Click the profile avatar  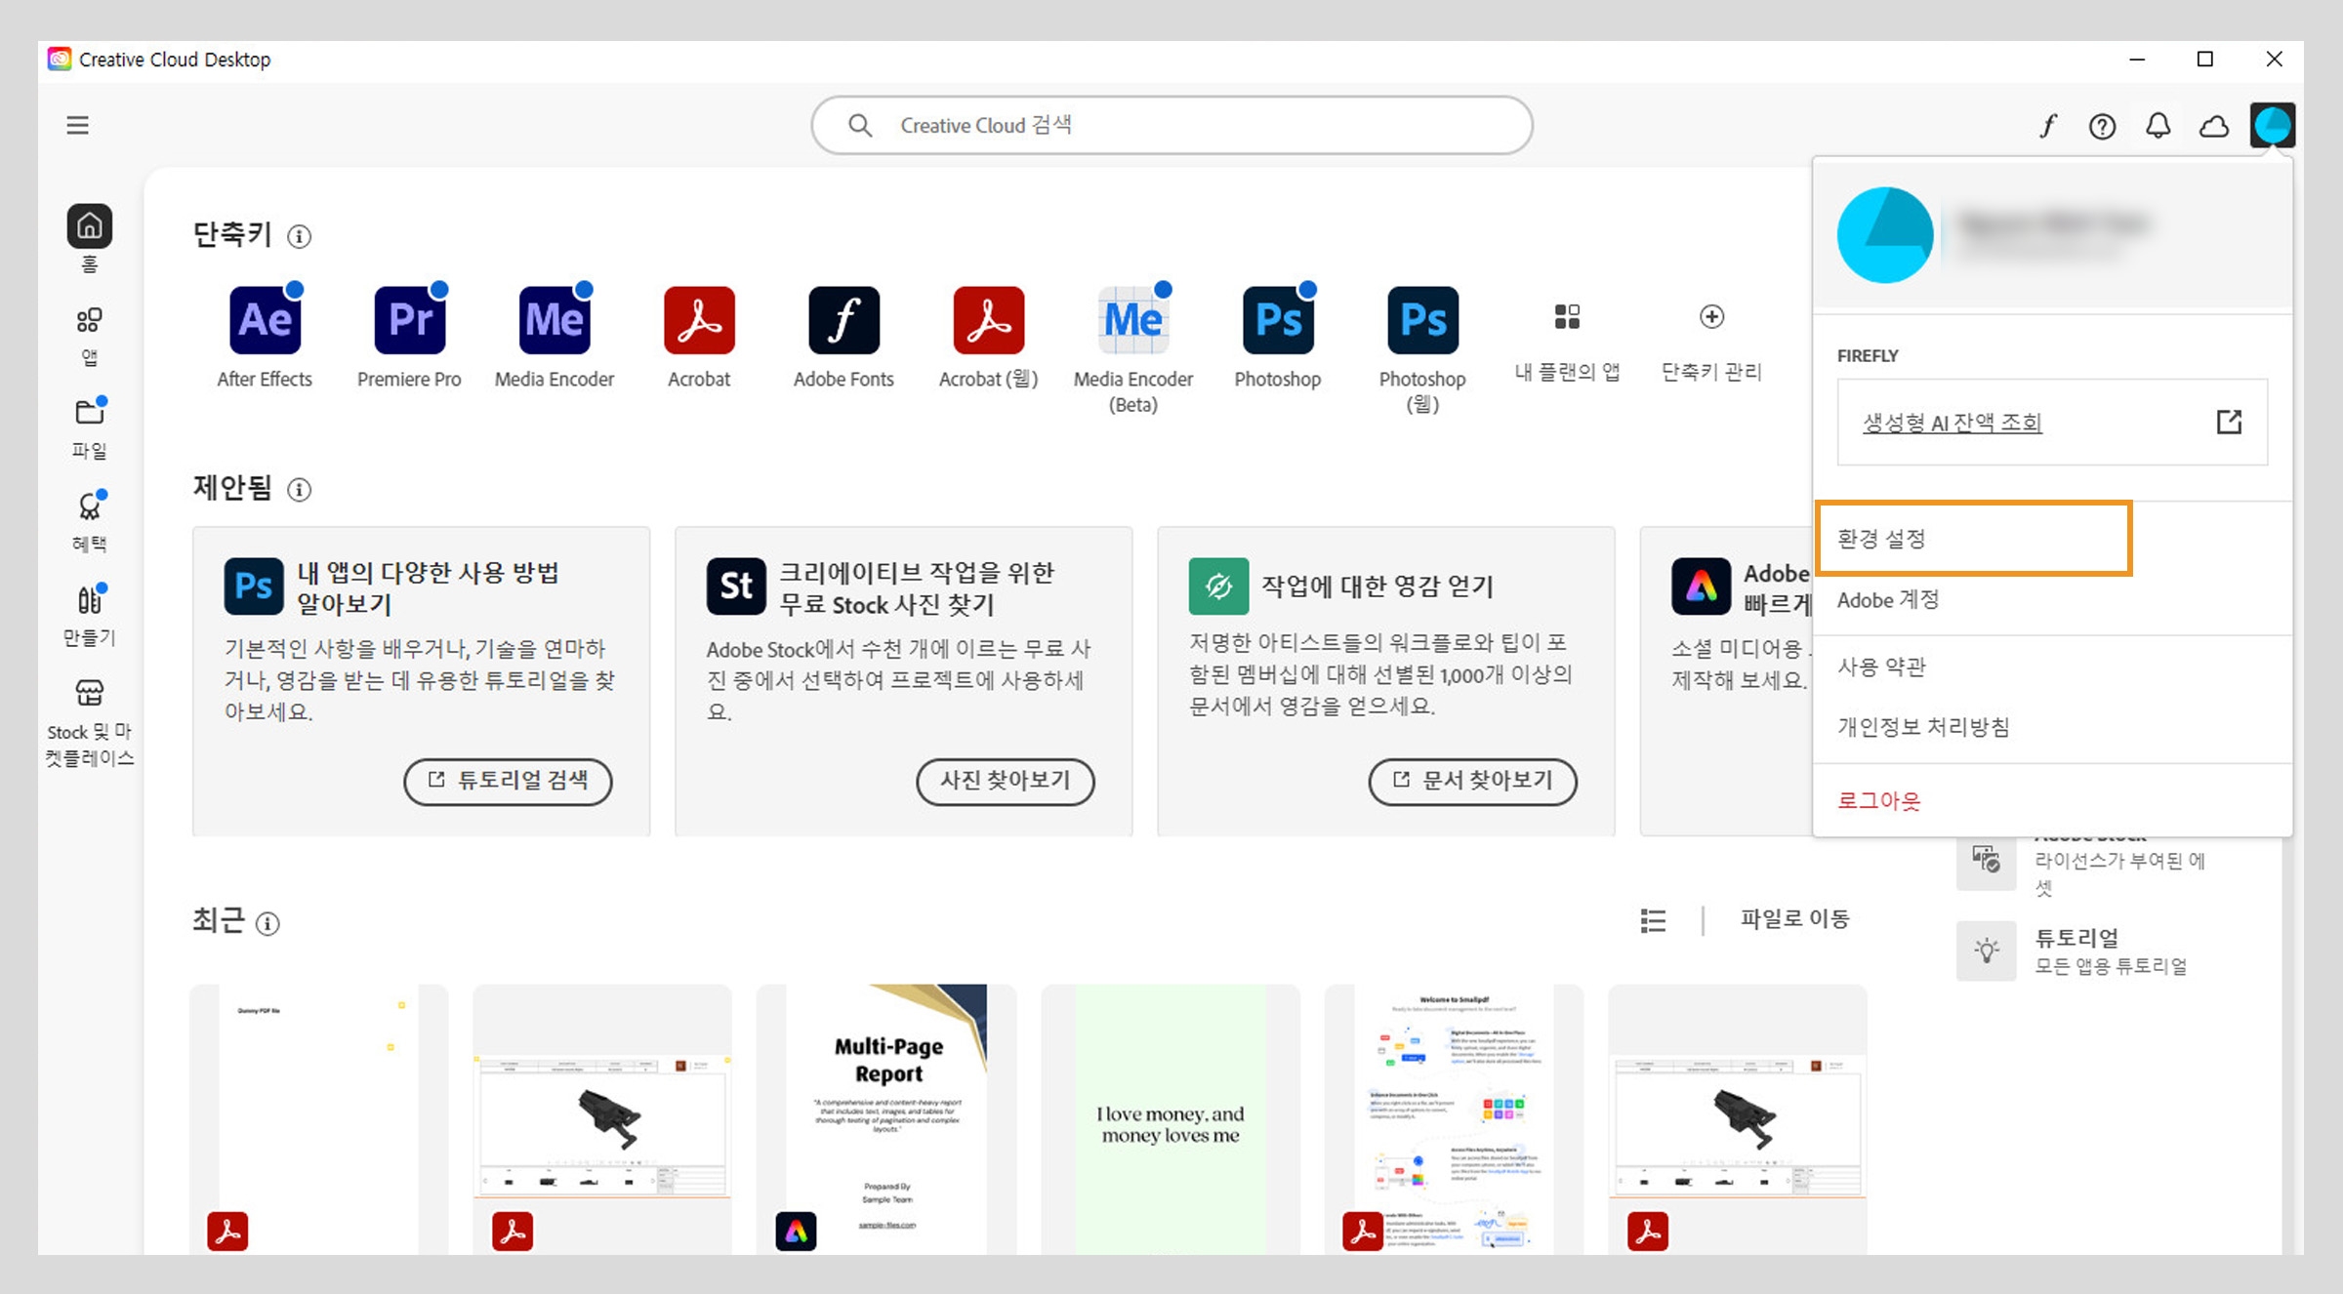pyautogui.click(x=2273, y=125)
